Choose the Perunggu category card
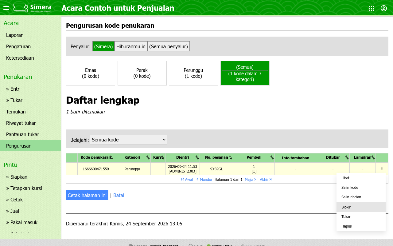The height and width of the screenshot is (246, 393). pyautogui.click(x=193, y=73)
